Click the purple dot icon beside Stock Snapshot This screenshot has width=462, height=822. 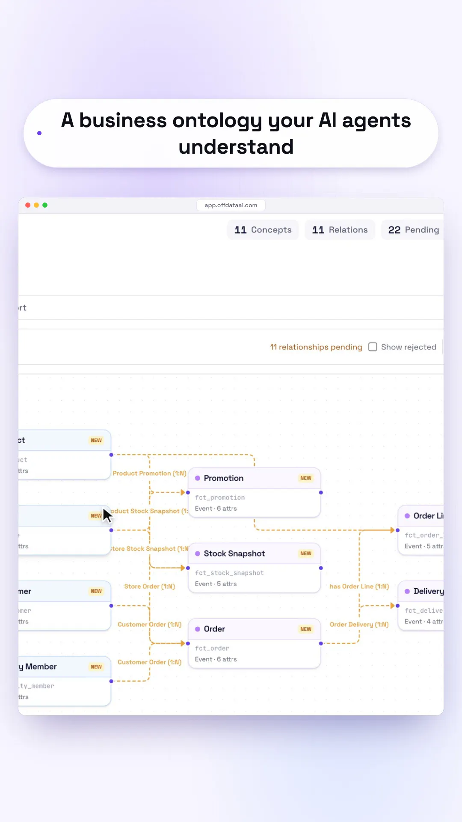coord(198,554)
